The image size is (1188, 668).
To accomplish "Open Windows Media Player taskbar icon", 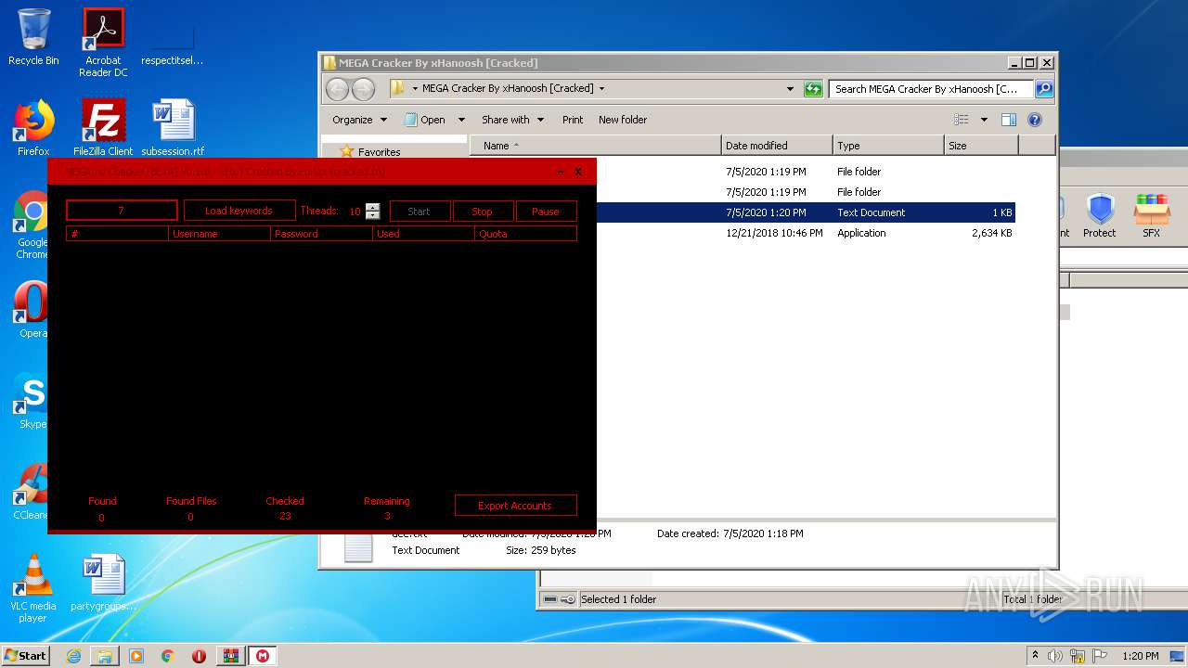I will [x=136, y=656].
